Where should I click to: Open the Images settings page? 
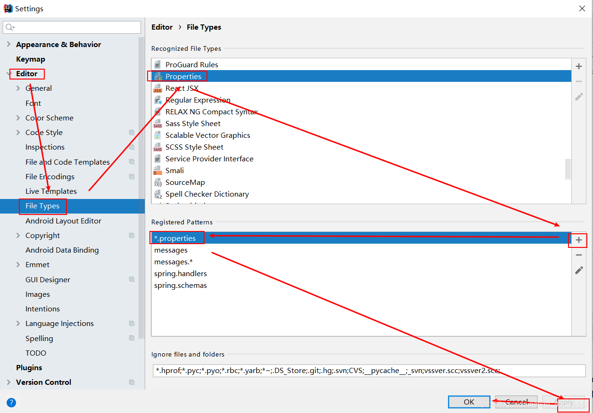click(x=38, y=294)
